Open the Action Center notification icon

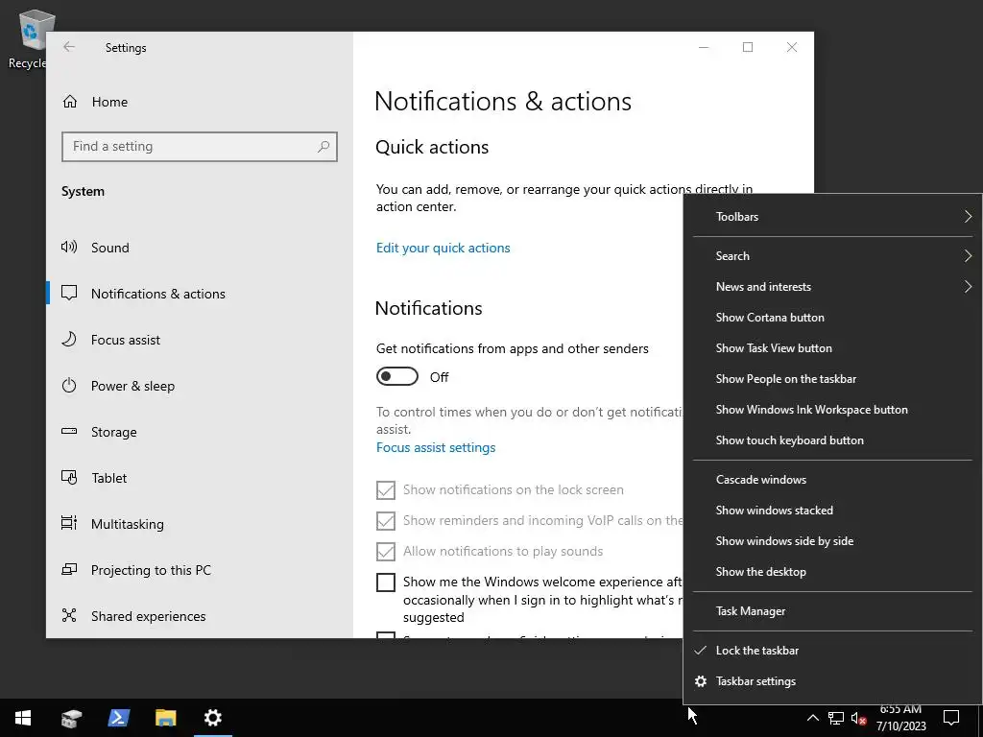(x=951, y=718)
